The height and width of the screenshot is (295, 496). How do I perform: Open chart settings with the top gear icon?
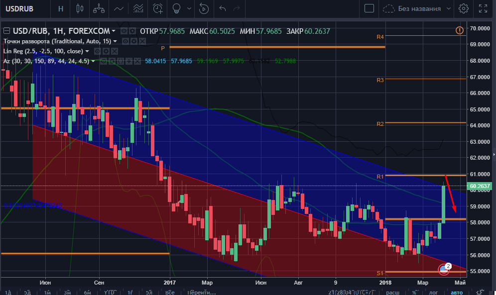tap(464, 8)
